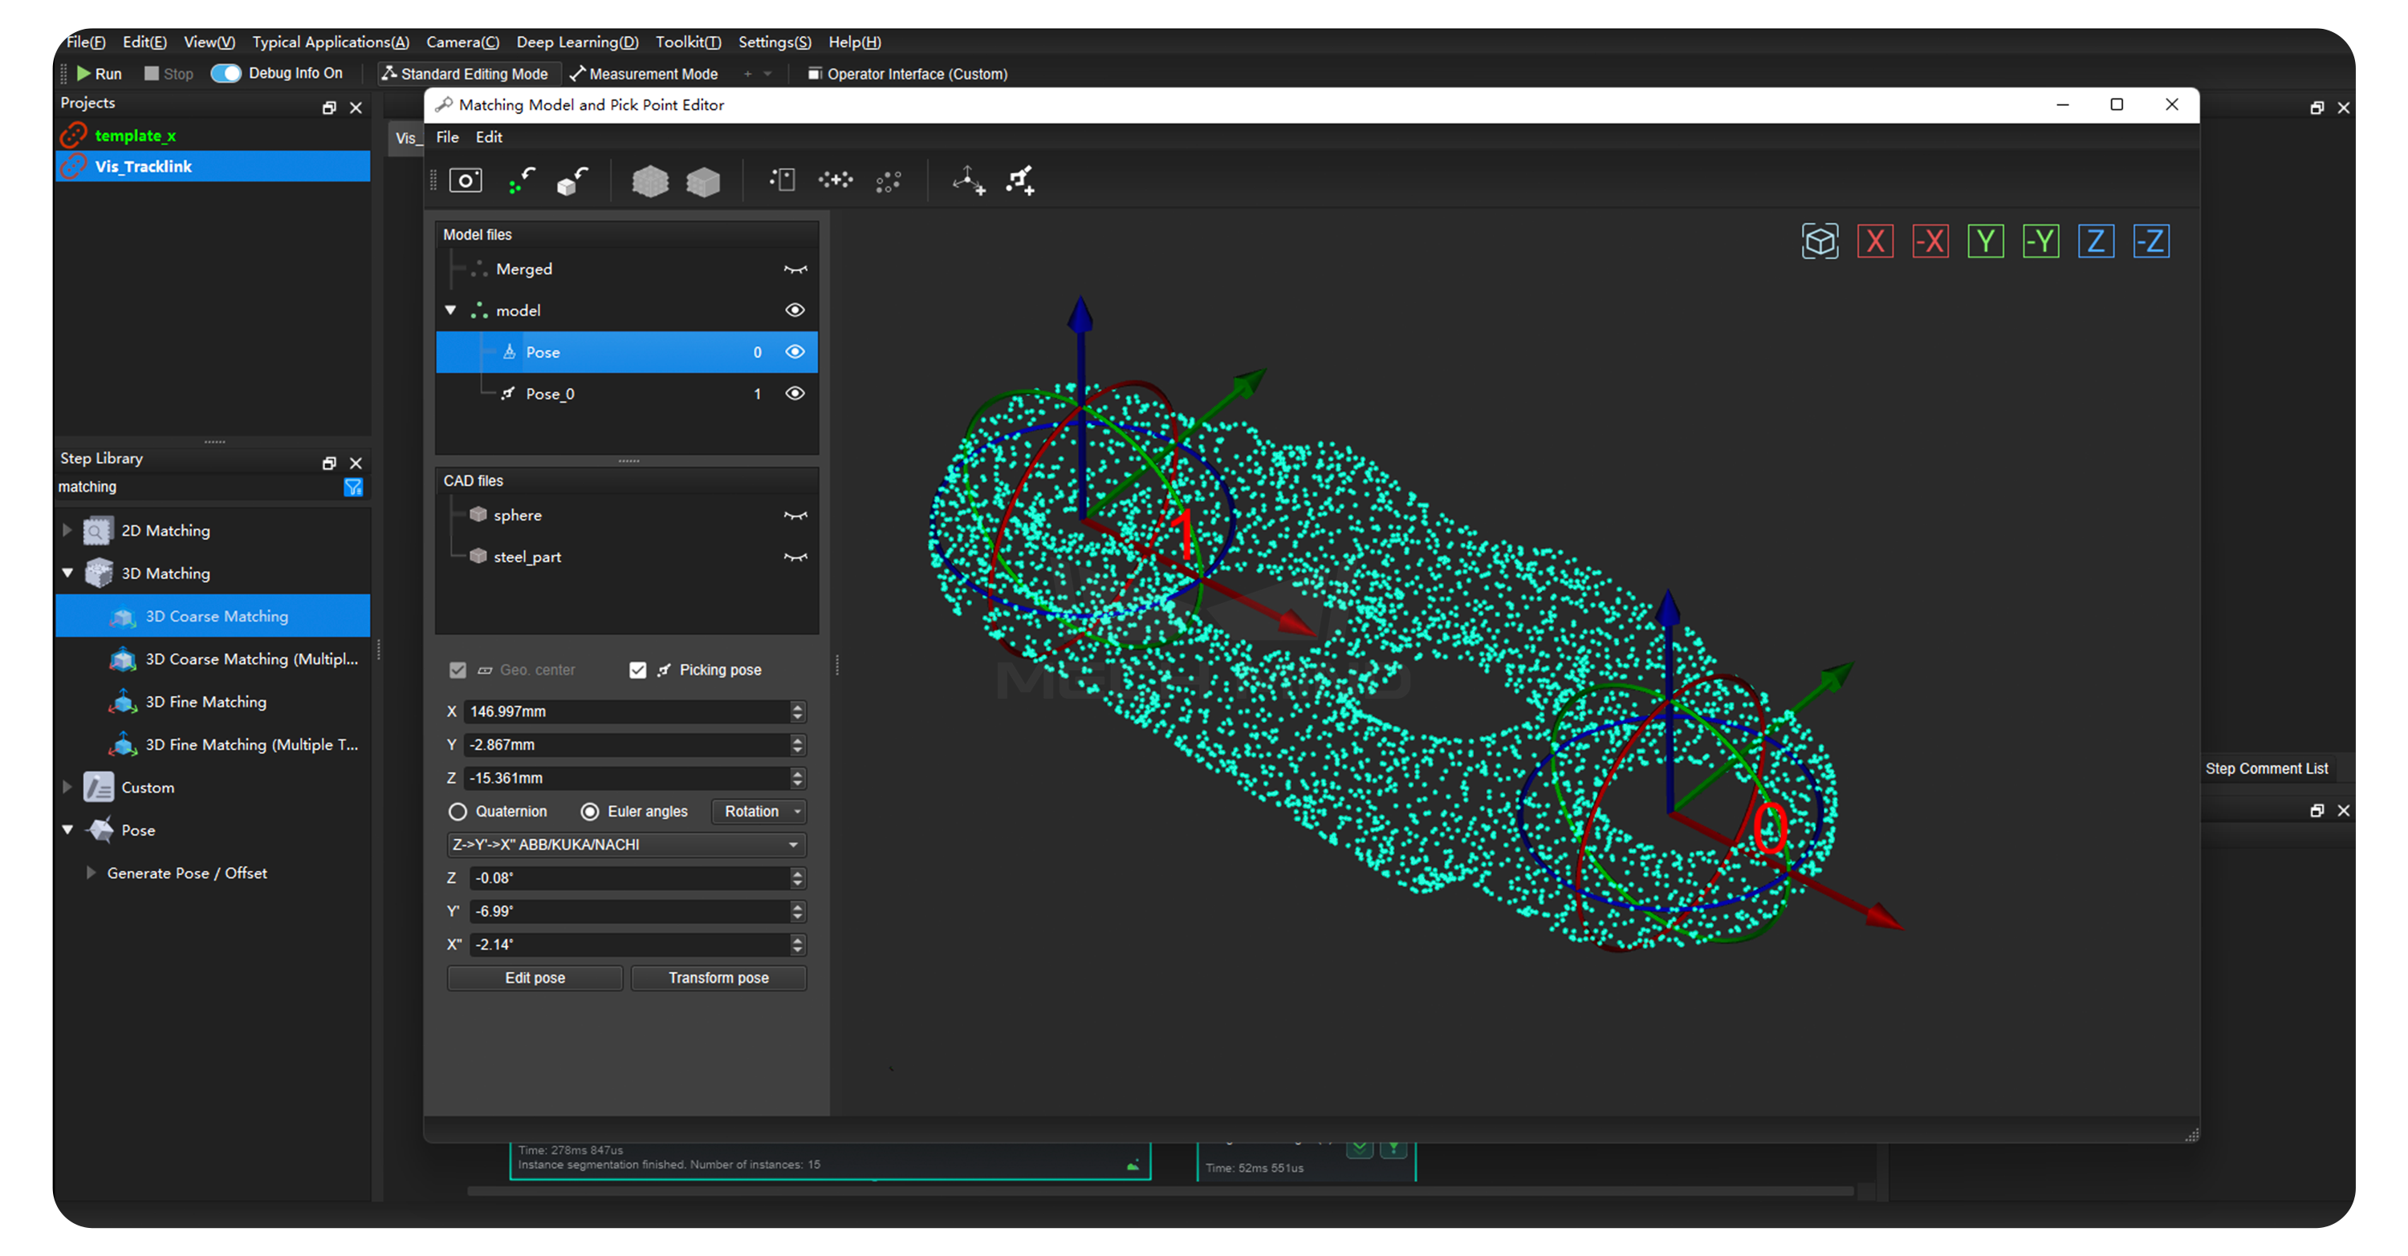The width and height of the screenshot is (2408, 1256).
Task: Click the X position input field
Action: coord(626,711)
